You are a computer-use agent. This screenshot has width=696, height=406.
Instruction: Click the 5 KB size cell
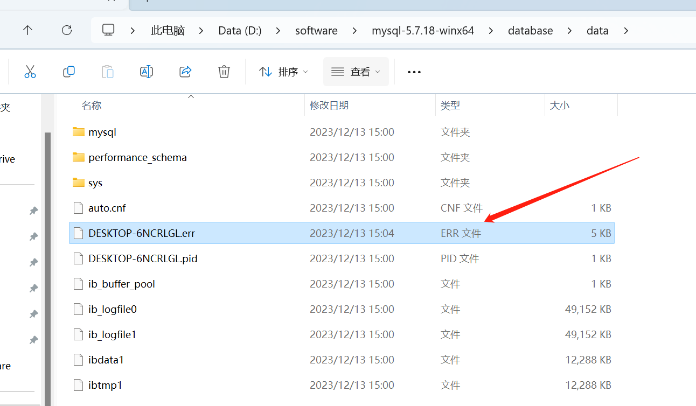coord(601,233)
